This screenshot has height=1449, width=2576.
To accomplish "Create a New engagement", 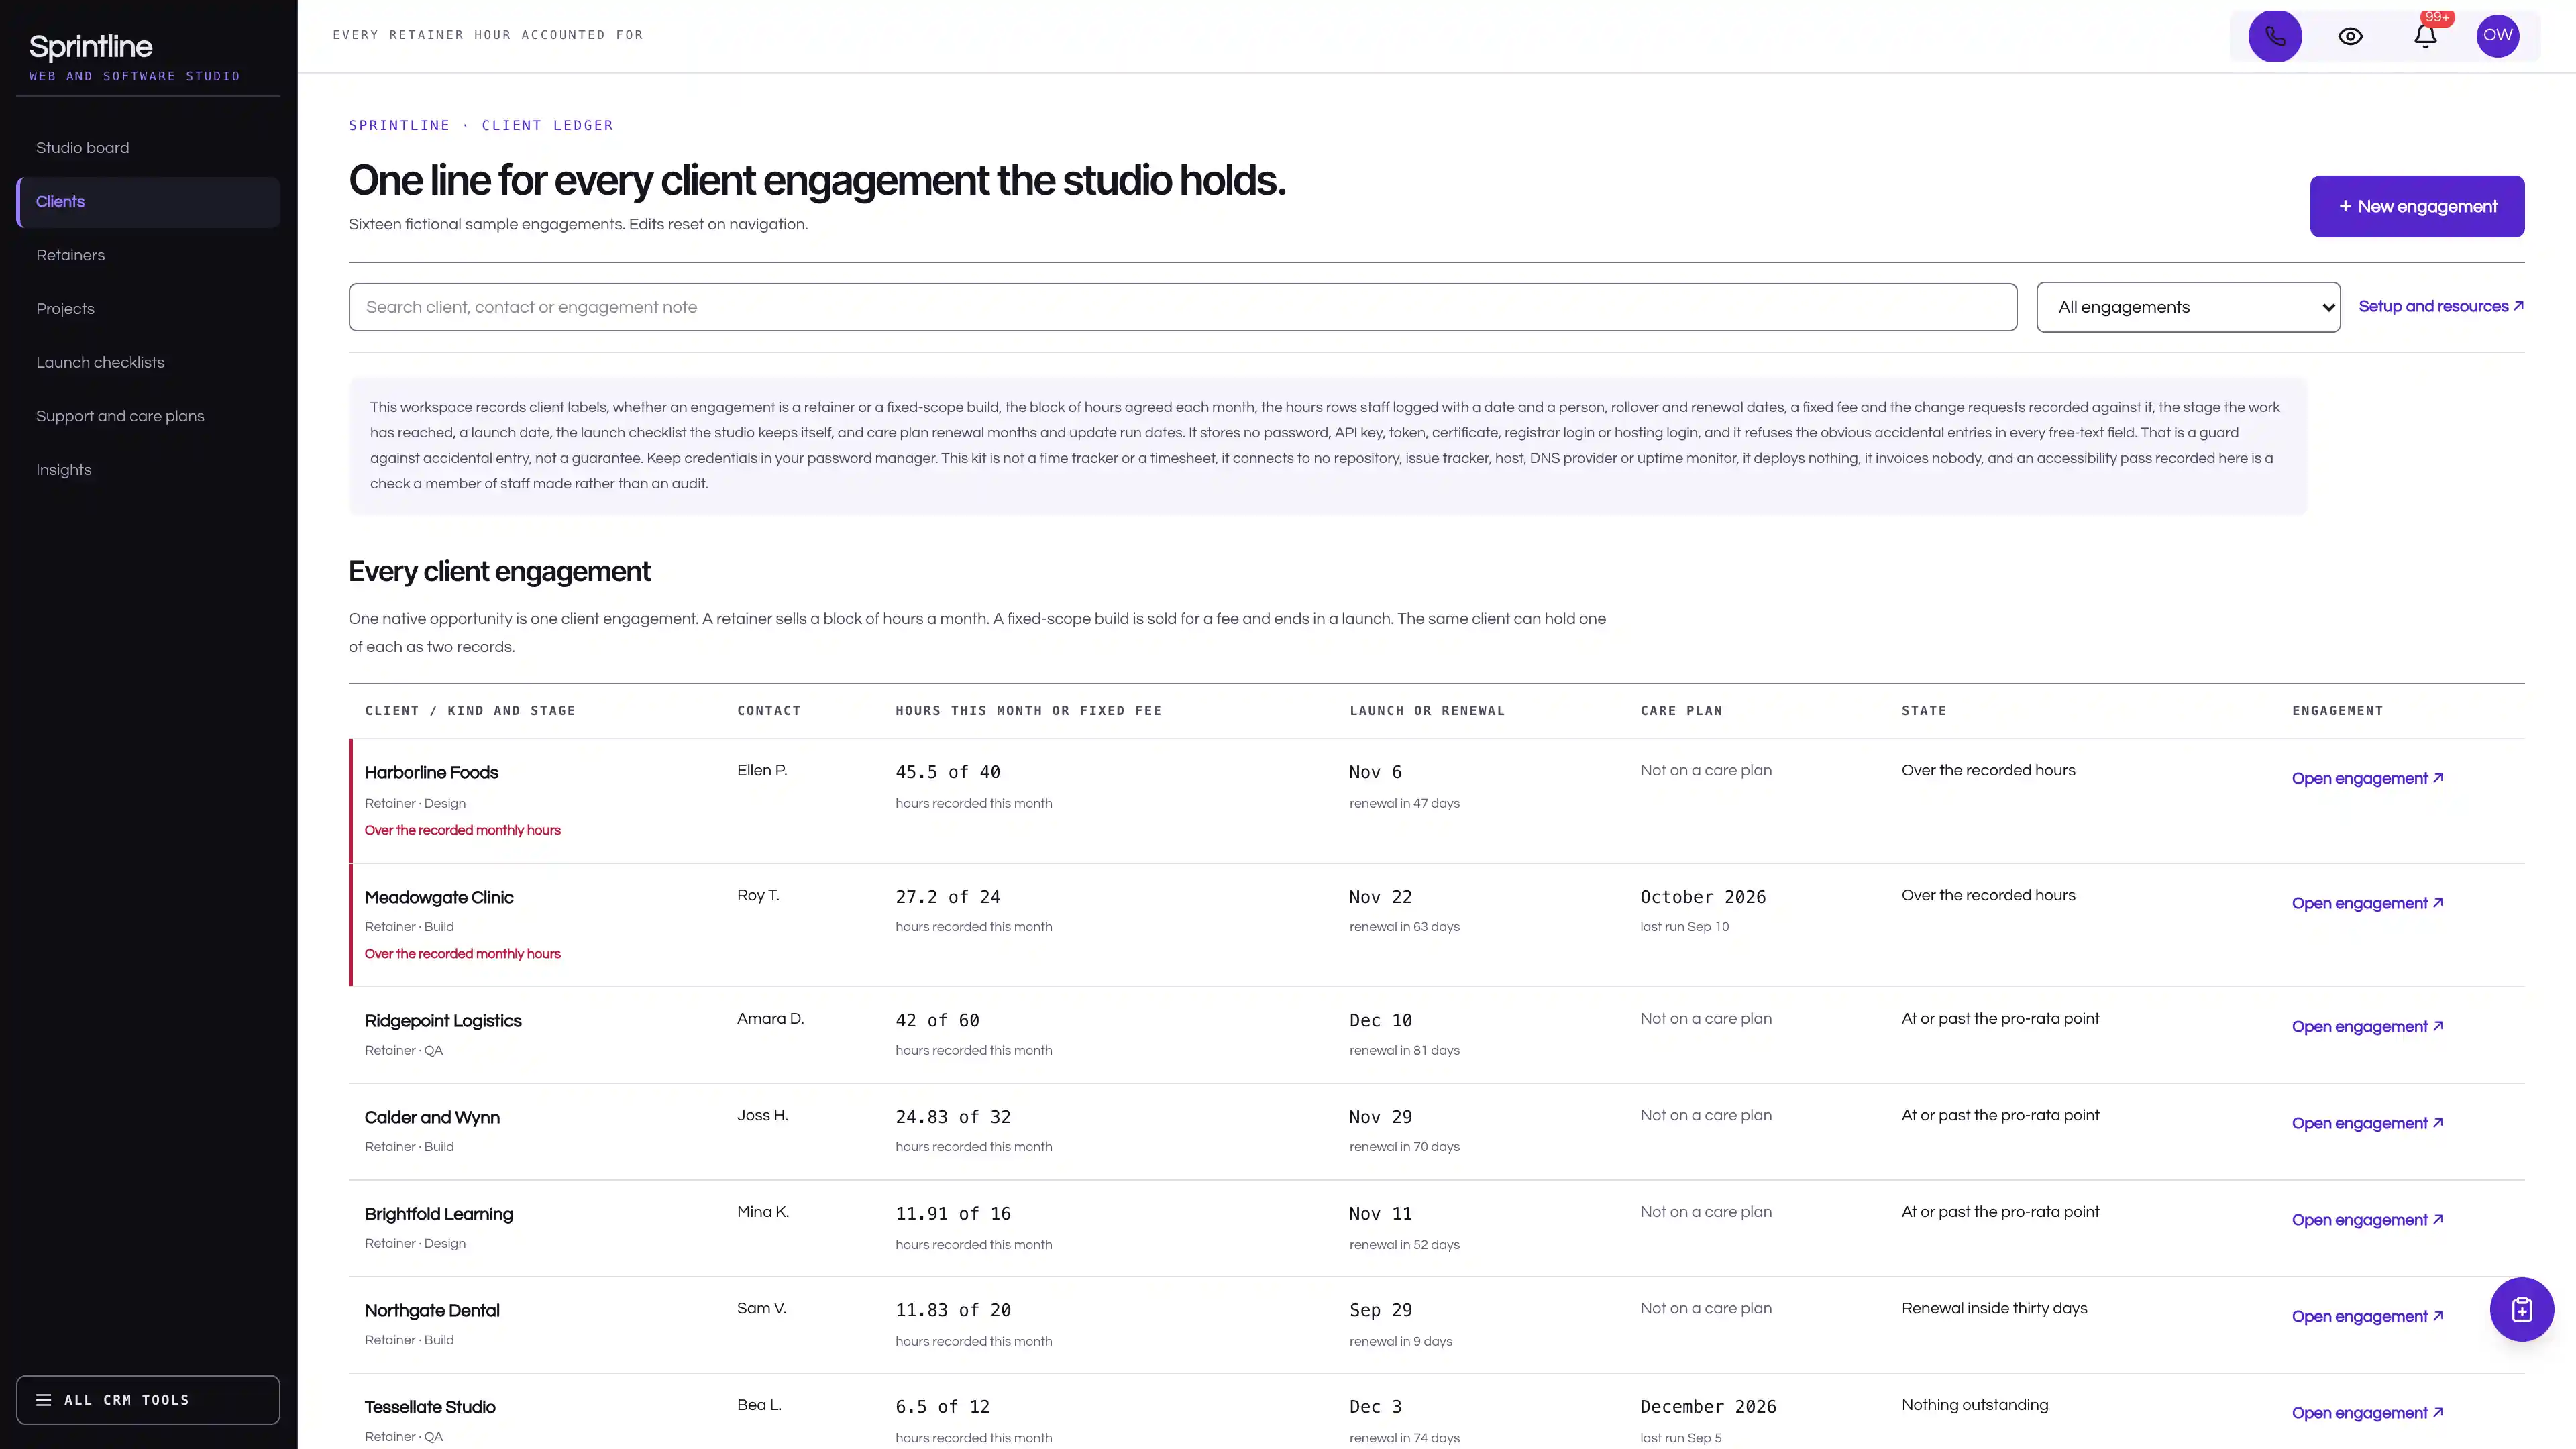I will point(2417,207).
